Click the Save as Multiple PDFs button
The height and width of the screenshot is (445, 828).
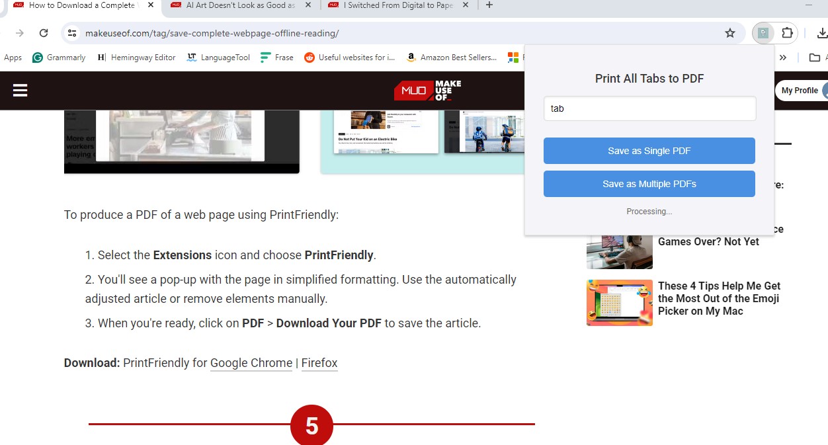click(x=649, y=184)
